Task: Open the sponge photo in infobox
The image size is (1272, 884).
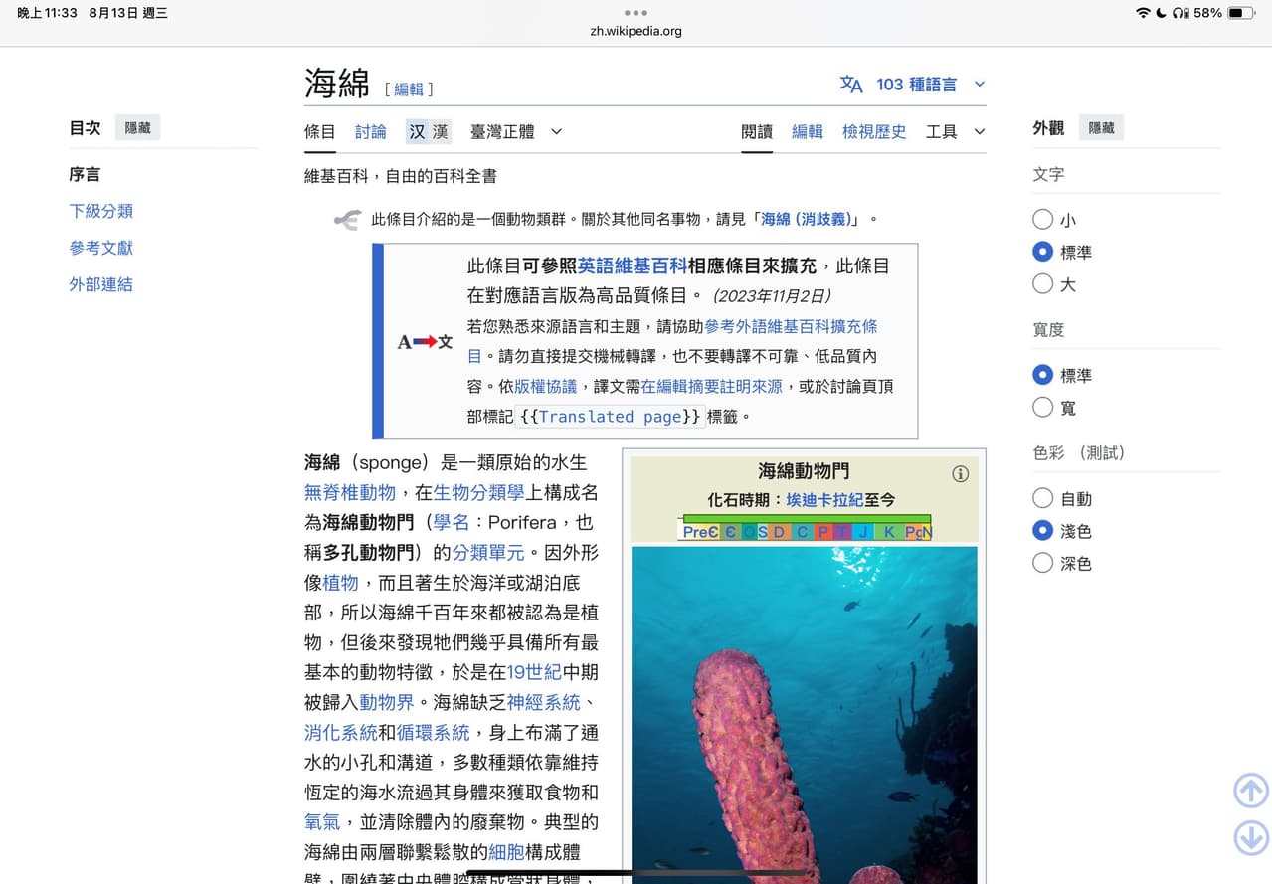Action: click(x=804, y=715)
